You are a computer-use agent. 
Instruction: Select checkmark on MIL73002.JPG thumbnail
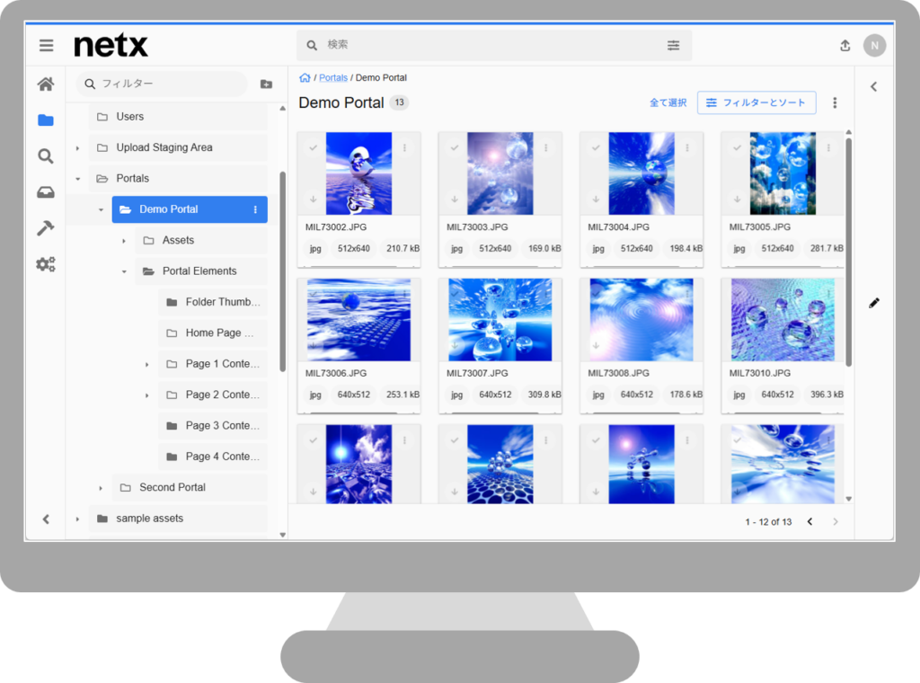pyautogui.click(x=314, y=147)
